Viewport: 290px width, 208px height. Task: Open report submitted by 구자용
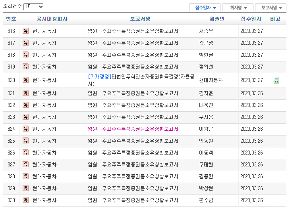[x=133, y=117]
